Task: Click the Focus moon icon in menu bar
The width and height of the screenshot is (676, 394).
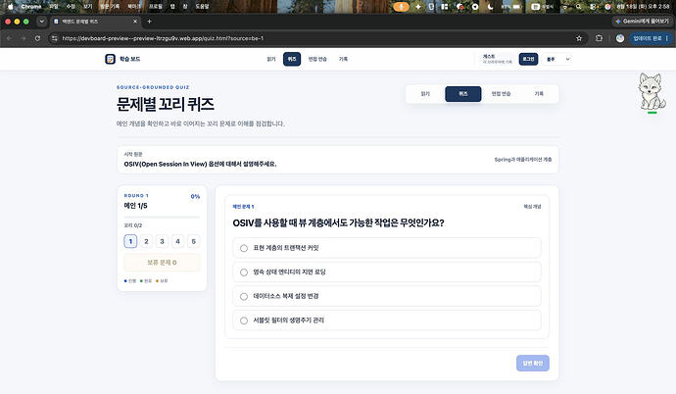Action: coord(490,7)
